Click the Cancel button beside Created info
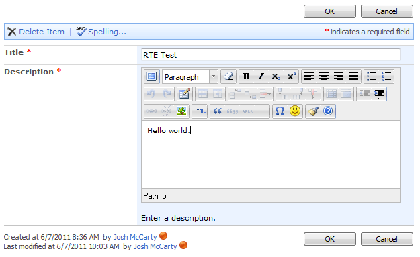This screenshot has height=257, width=420. coord(387,239)
